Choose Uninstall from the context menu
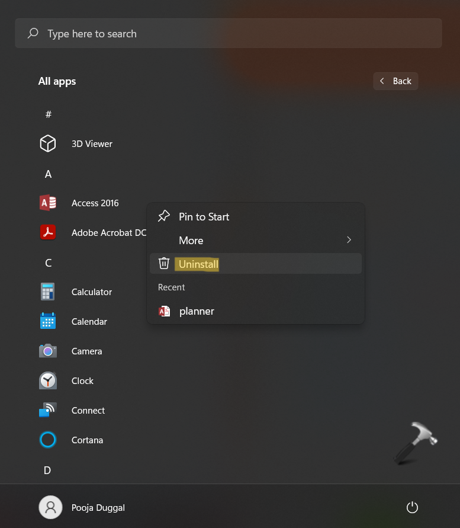The width and height of the screenshot is (460, 528). (x=198, y=264)
